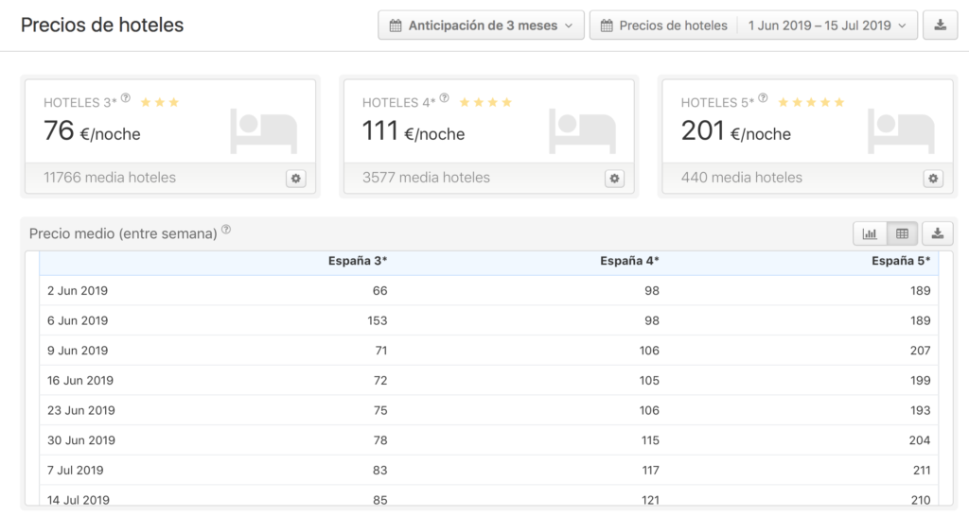969x516 pixels.
Task: Open the Anticipación de 3 meses dropdown
Action: click(482, 26)
